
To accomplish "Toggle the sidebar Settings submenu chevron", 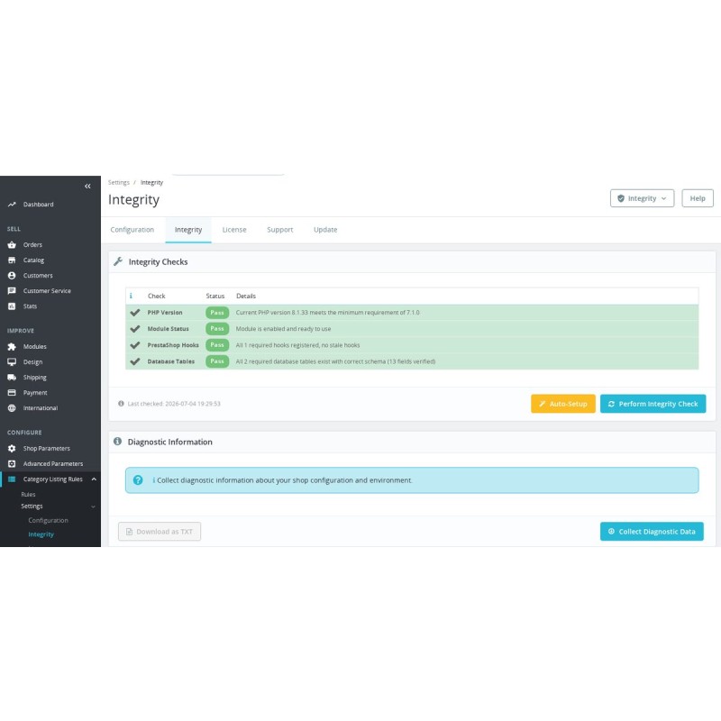I will [94, 507].
